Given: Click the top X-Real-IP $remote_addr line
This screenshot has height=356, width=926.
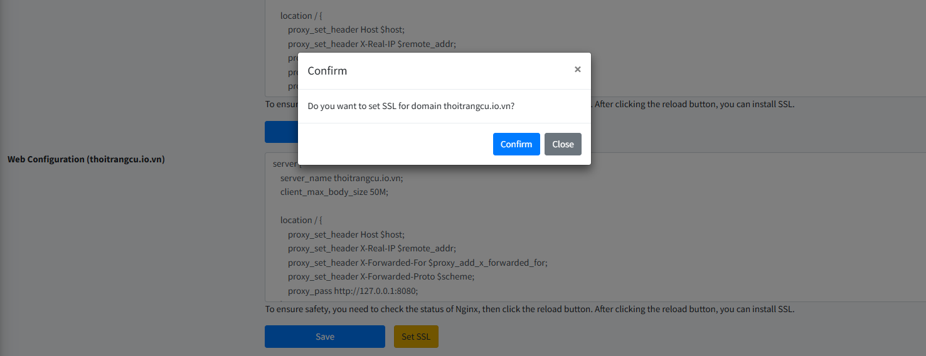Looking at the screenshot, I should (x=371, y=44).
